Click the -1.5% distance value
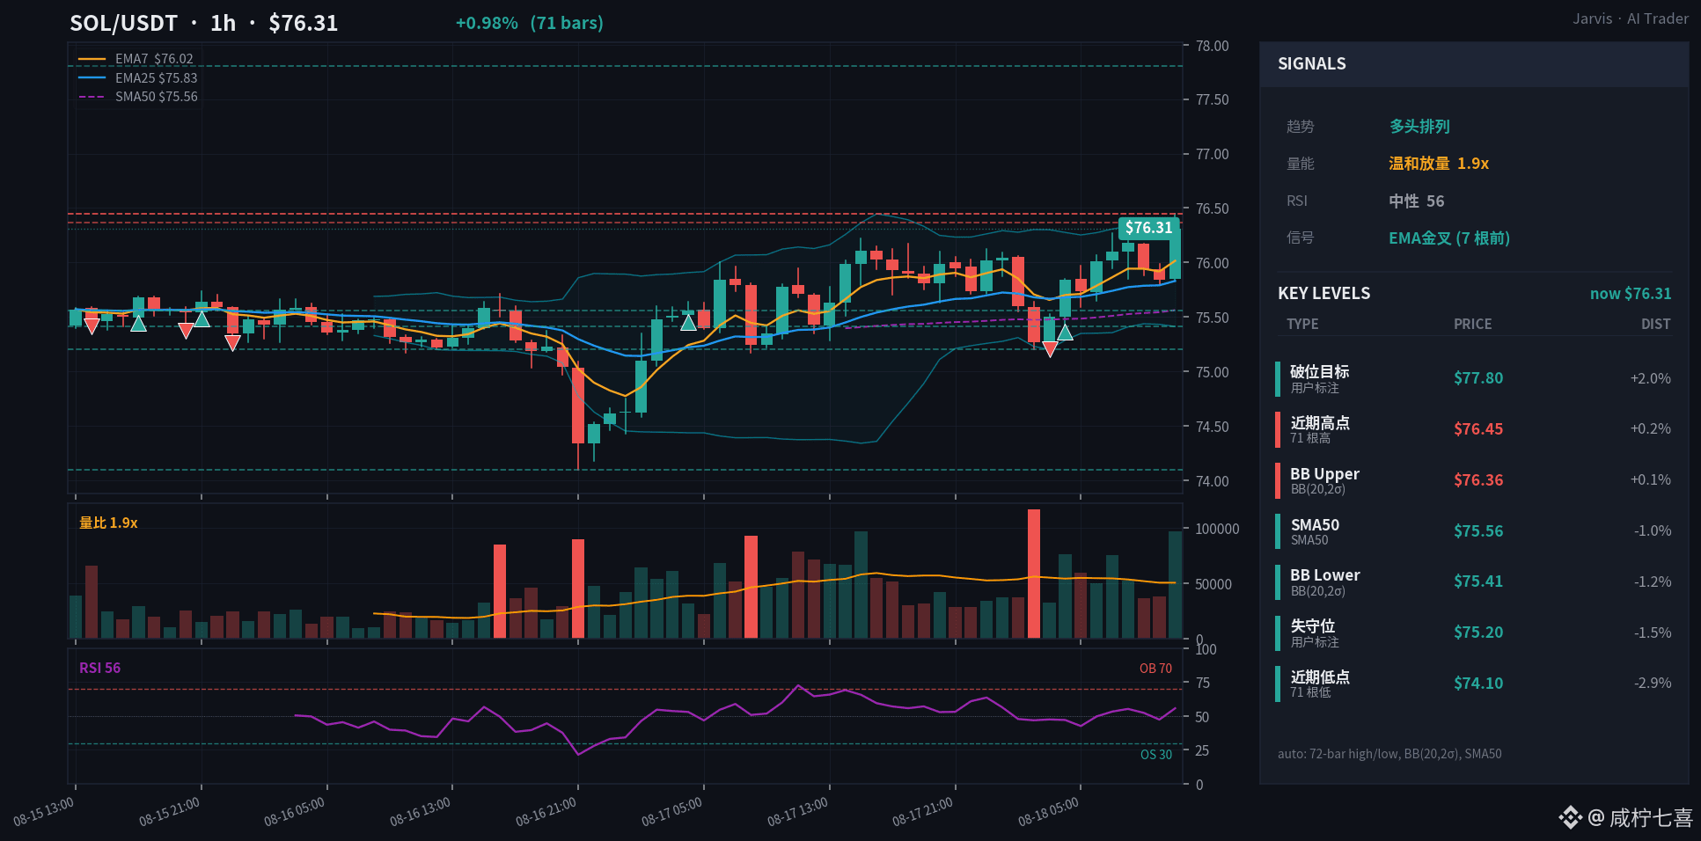Image resolution: width=1701 pixels, height=841 pixels. pos(1653,633)
